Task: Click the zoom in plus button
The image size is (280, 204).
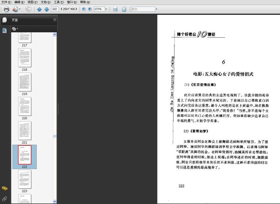Action: [x=90, y=9]
